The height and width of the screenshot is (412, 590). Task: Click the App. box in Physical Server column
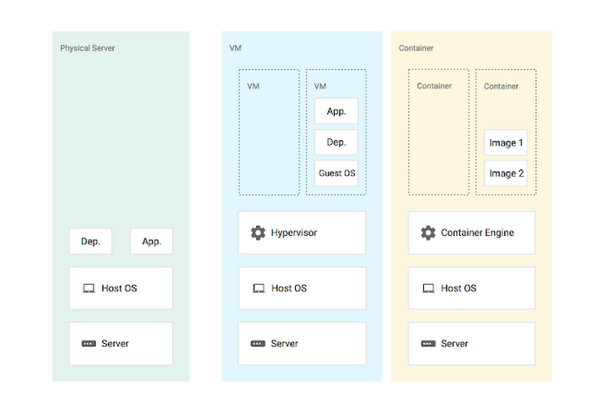(152, 241)
